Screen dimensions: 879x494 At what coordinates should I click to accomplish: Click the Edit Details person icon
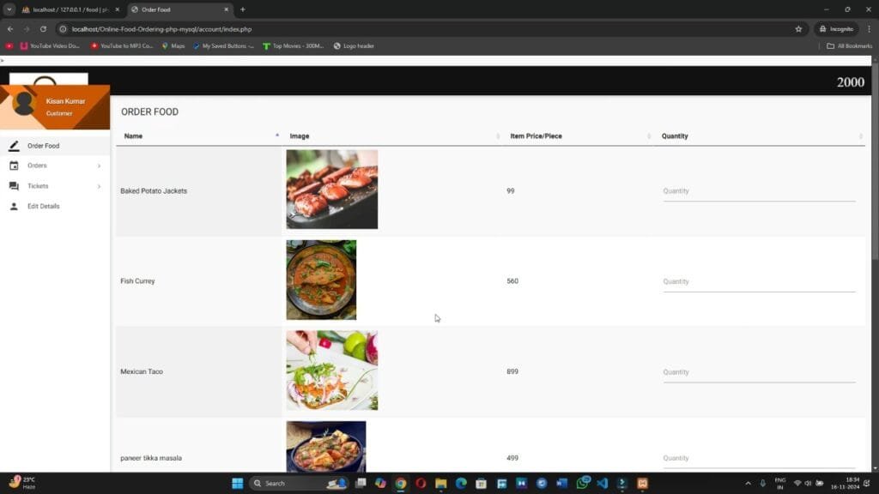tap(12, 206)
